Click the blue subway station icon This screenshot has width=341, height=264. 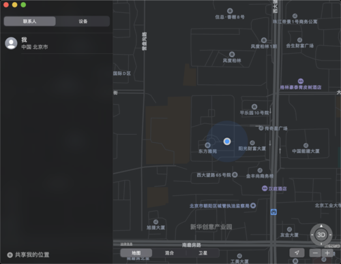273,212
